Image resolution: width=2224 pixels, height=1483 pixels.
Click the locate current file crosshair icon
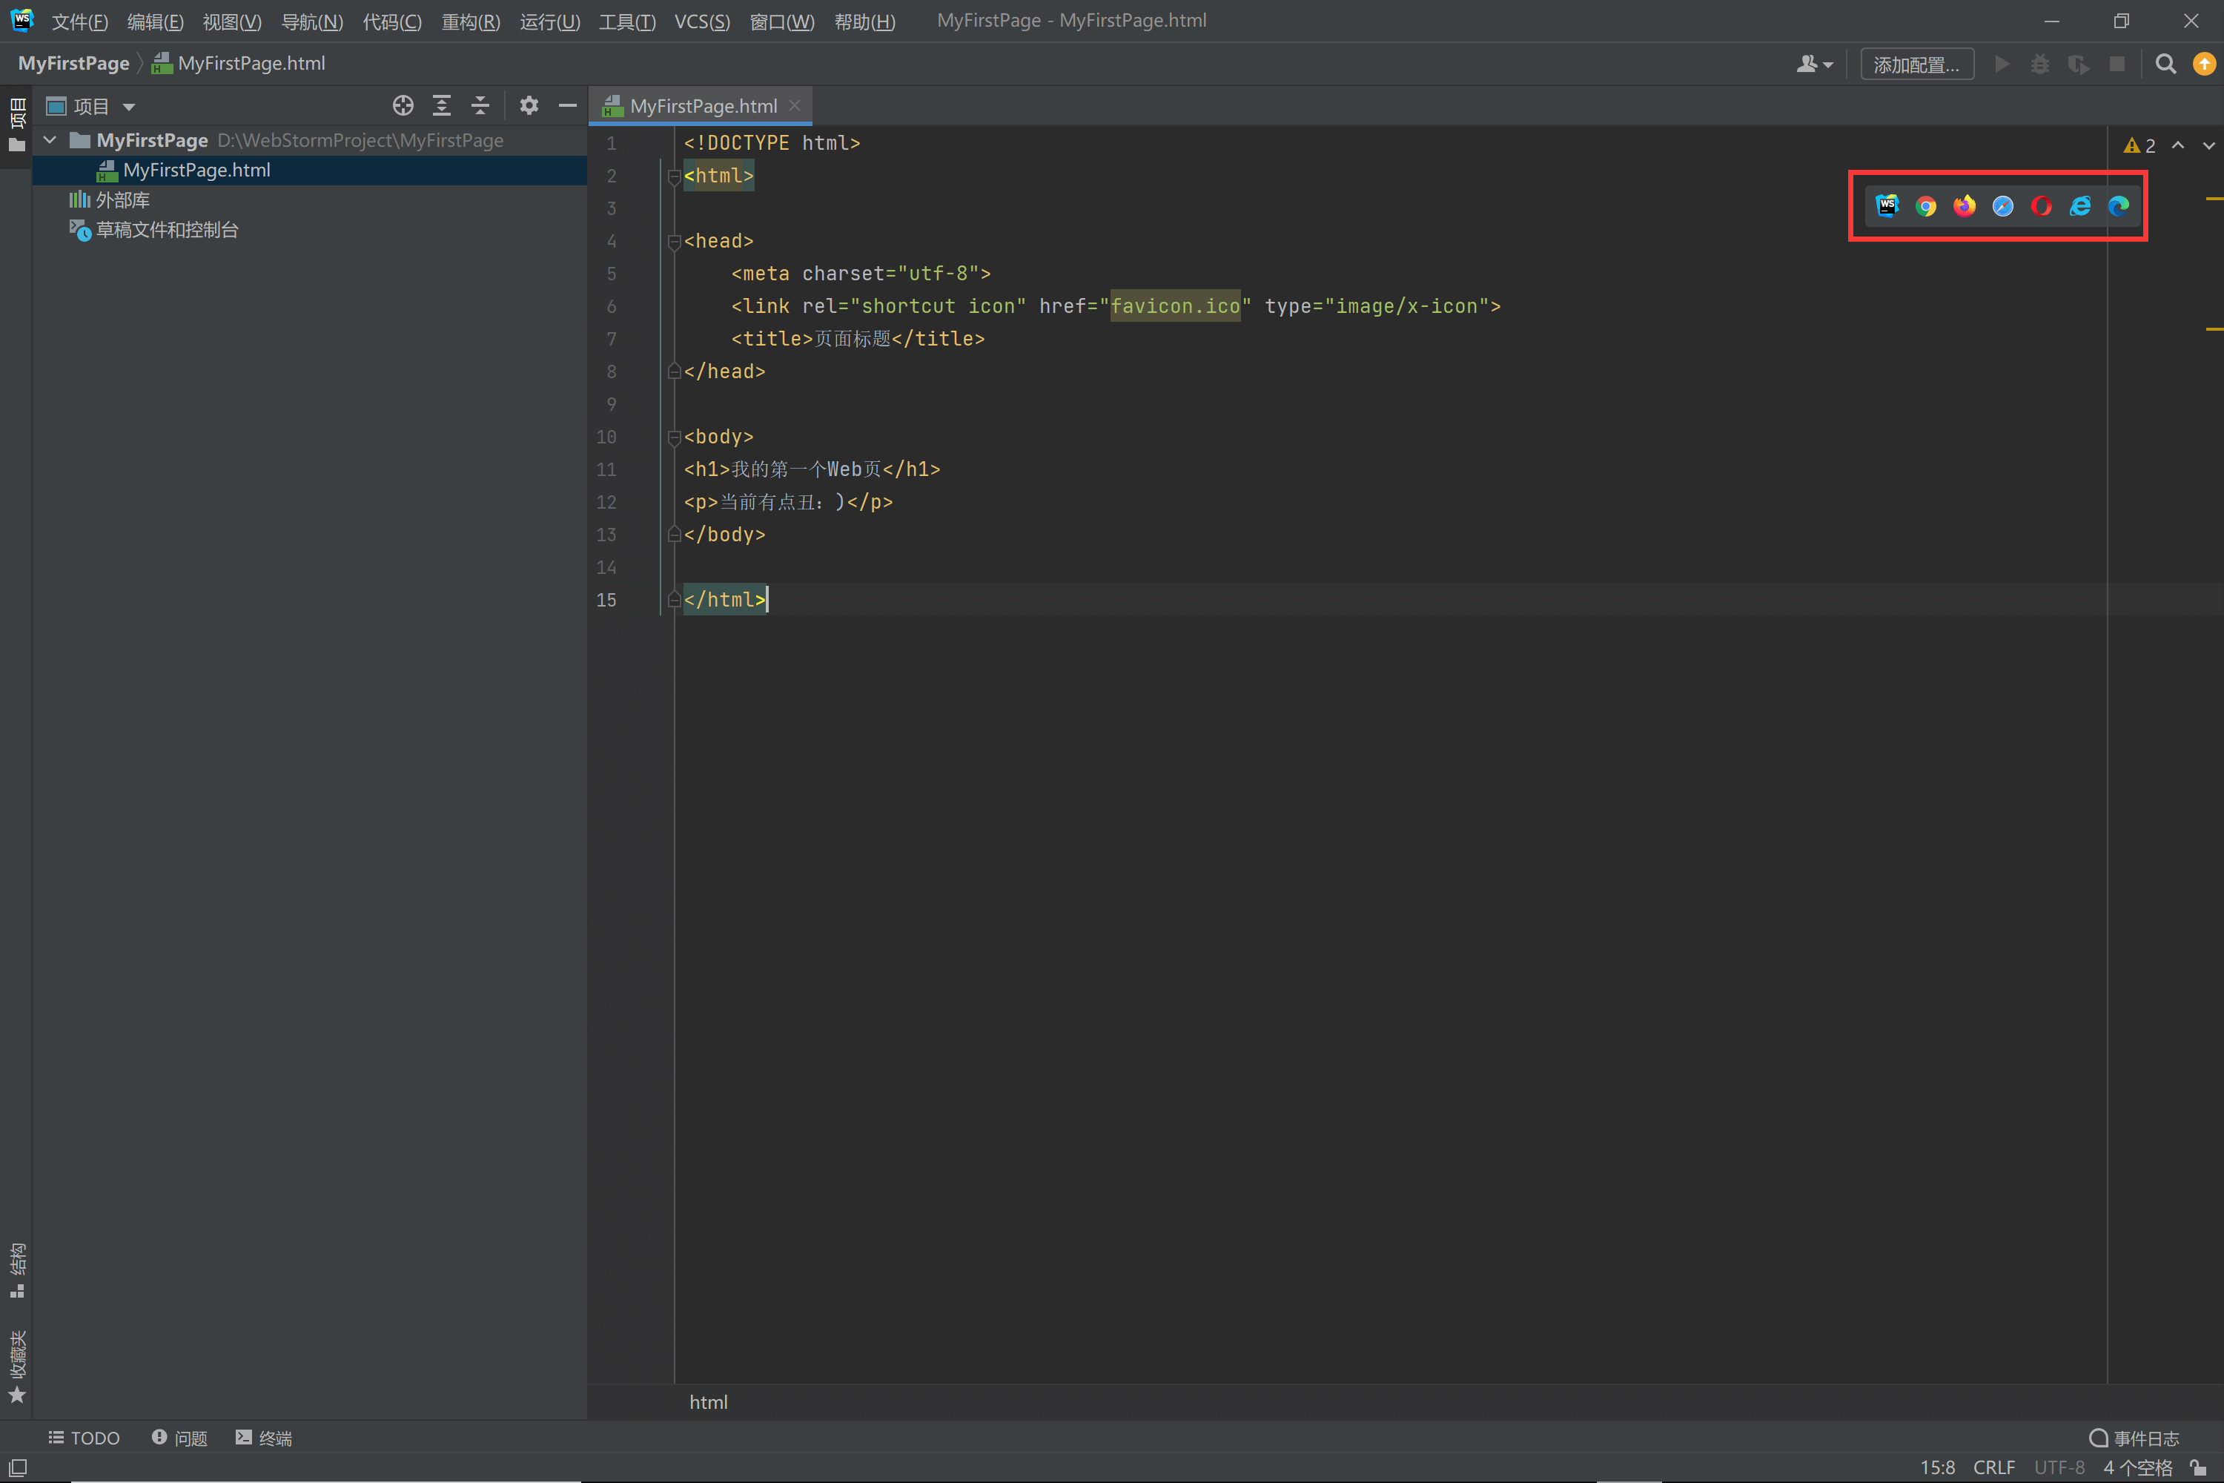(403, 106)
